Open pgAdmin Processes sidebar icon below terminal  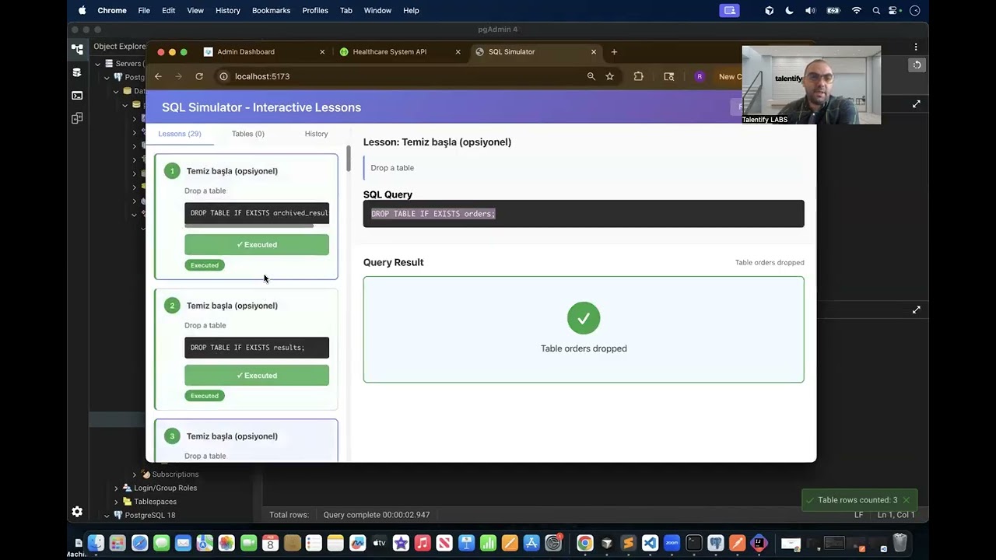coord(77,118)
